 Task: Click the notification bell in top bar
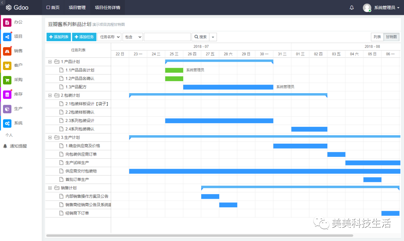coord(352,7)
